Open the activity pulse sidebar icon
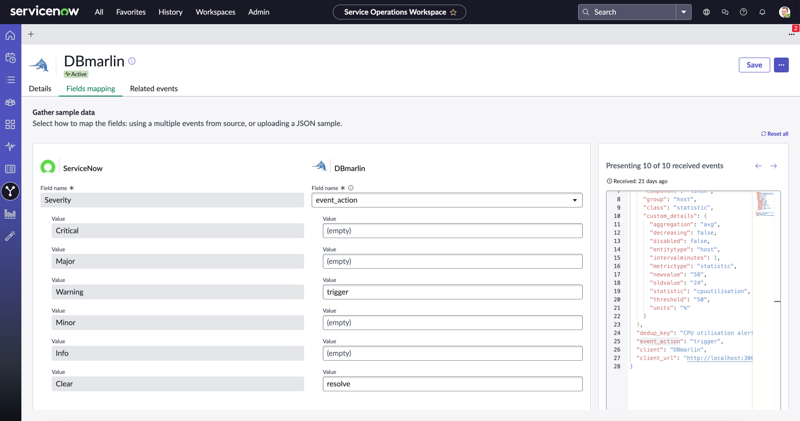This screenshot has height=421, width=800. (x=10, y=147)
